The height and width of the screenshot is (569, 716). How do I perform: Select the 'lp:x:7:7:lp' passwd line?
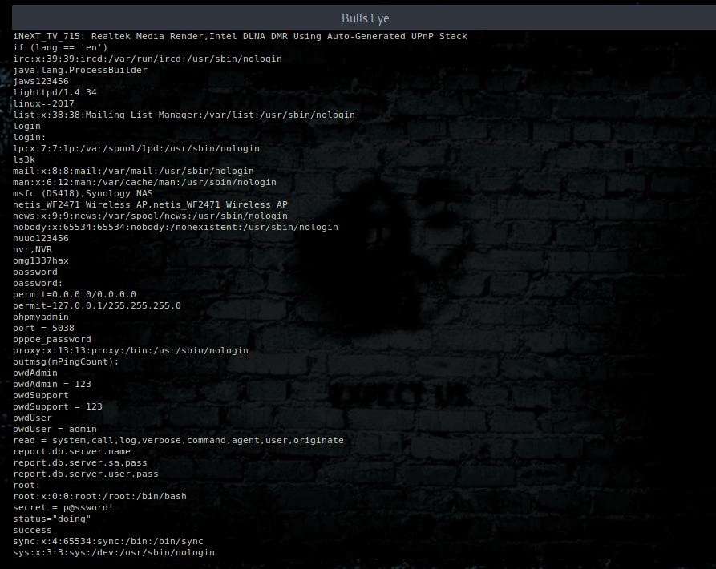136,149
